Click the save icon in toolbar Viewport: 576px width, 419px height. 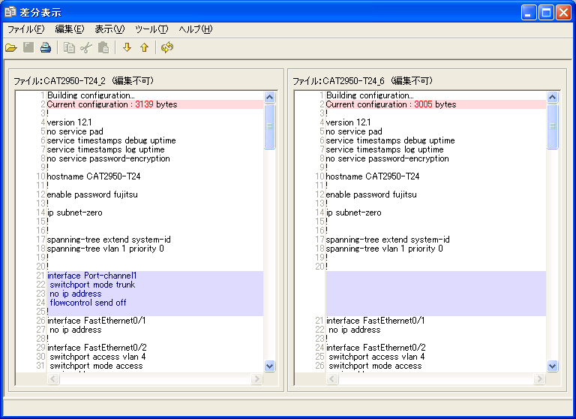pyautogui.click(x=28, y=48)
